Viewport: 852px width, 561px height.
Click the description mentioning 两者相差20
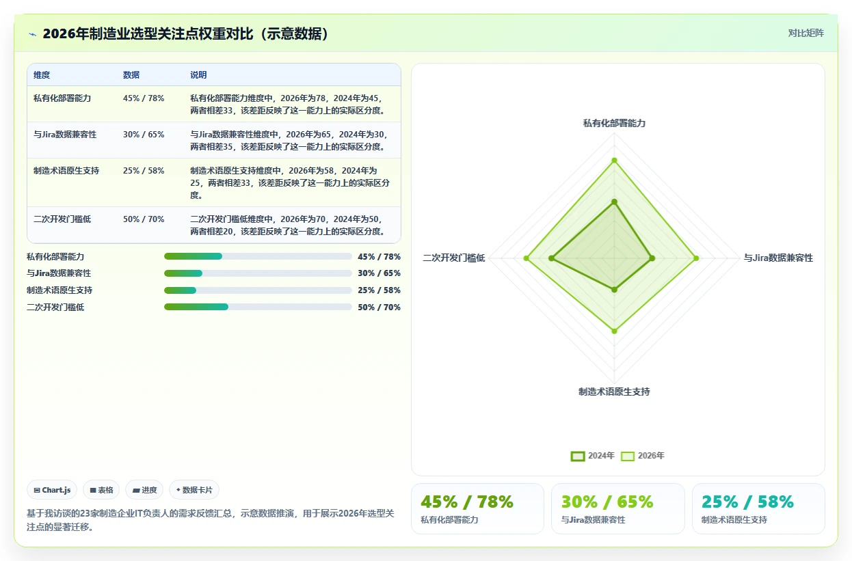291,225
